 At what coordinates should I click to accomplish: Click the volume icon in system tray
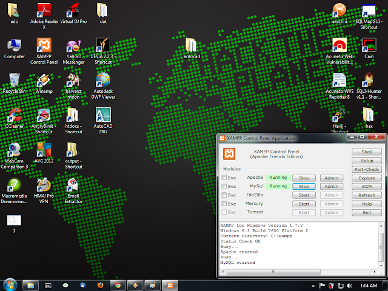tap(349, 286)
